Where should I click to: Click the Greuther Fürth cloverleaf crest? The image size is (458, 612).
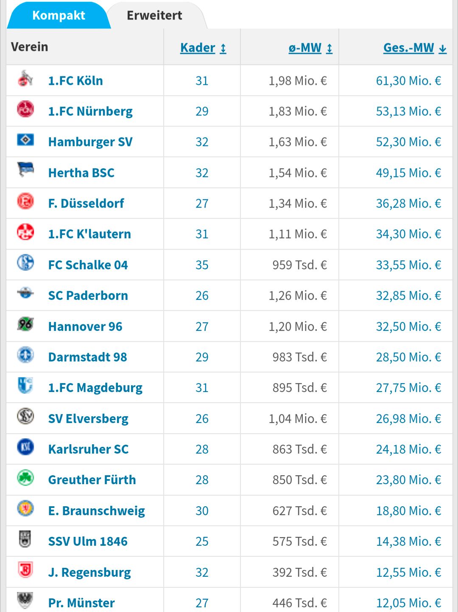(x=25, y=478)
